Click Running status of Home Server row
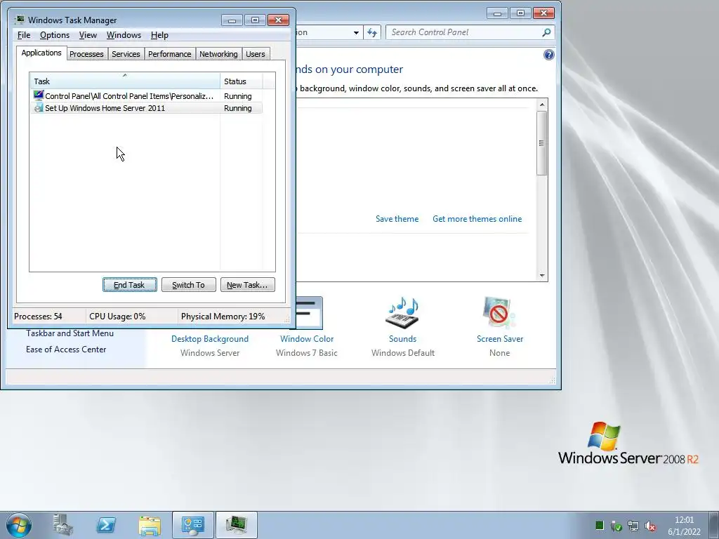Viewport: 719px width, 539px height. tap(237, 108)
